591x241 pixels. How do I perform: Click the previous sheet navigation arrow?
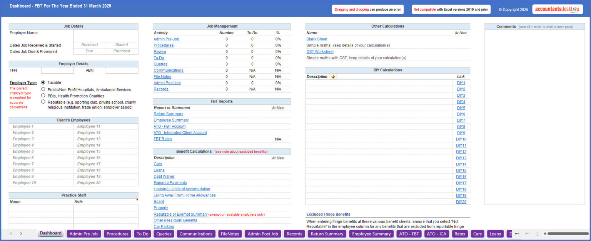tap(11, 234)
